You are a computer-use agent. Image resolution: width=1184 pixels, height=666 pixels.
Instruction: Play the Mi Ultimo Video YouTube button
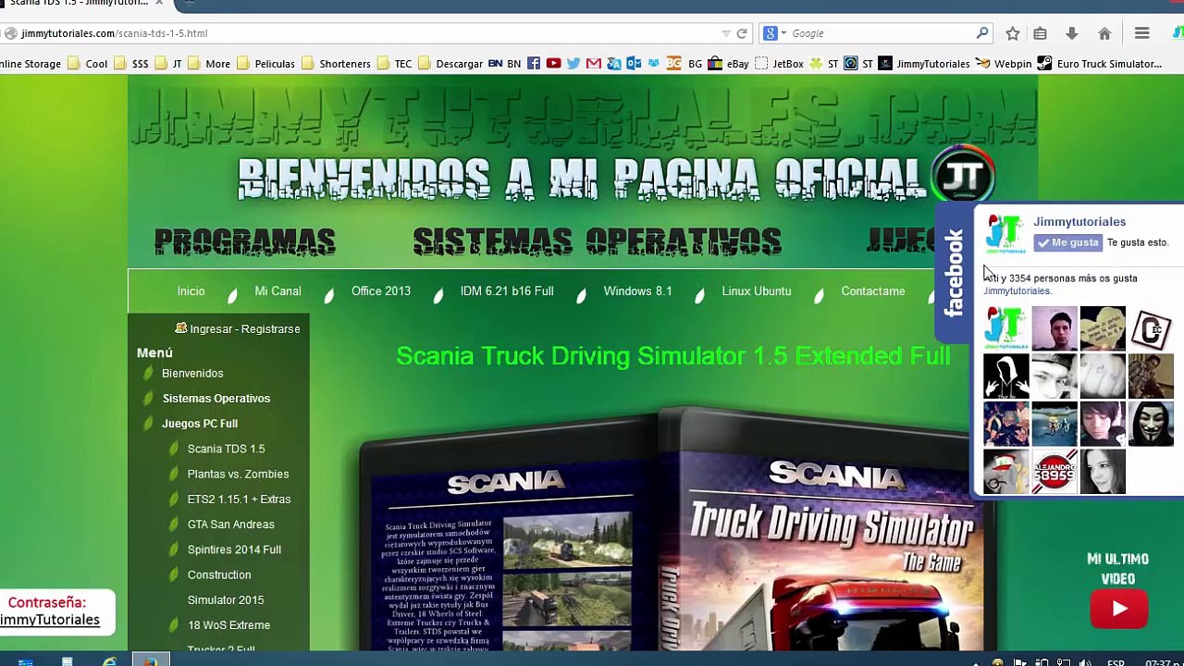coord(1118,609)
